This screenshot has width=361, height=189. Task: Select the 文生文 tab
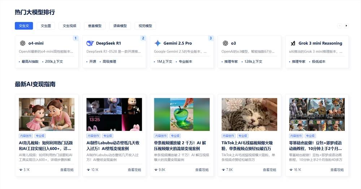pyautogui.click(x=24, y=26)
